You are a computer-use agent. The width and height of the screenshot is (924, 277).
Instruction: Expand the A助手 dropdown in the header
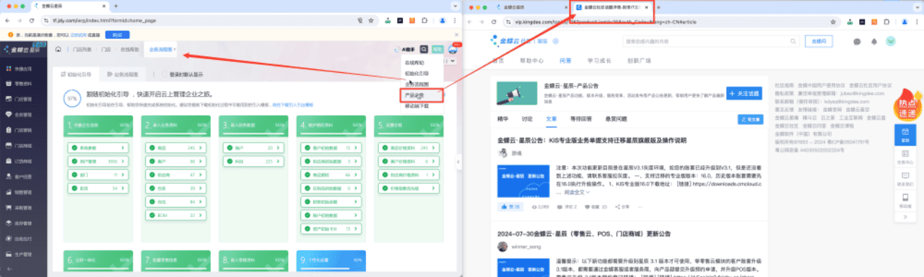tap(406, 50)
